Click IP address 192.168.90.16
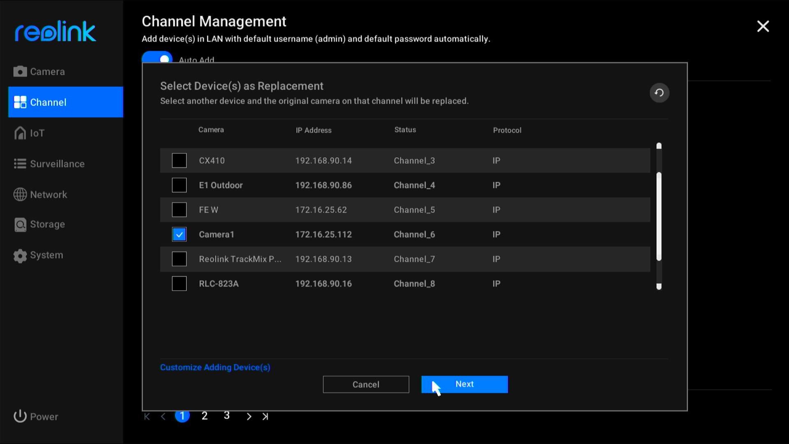Image resolution: width=789 pixels, height=444 pixels. (323, 284)
